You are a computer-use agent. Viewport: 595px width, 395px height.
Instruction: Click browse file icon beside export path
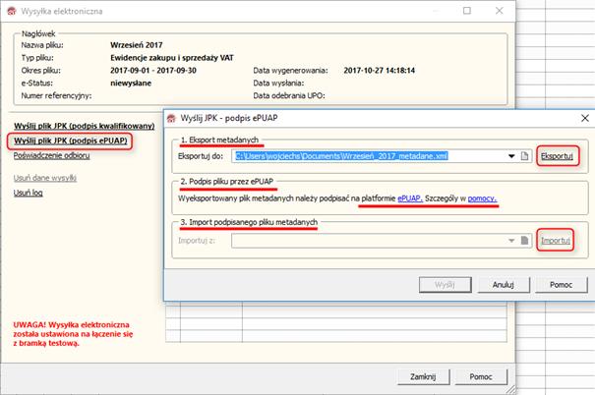click(x=524, y=156)
